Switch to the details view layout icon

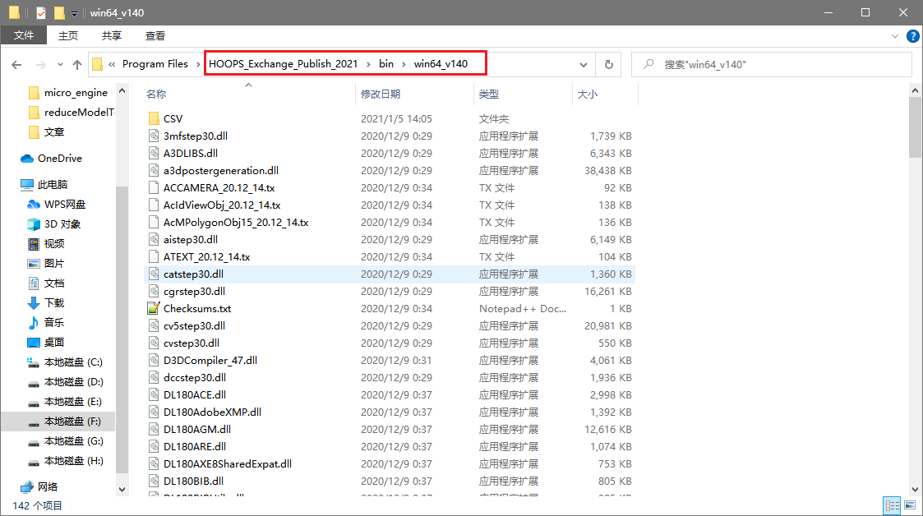tap(892, 505)
